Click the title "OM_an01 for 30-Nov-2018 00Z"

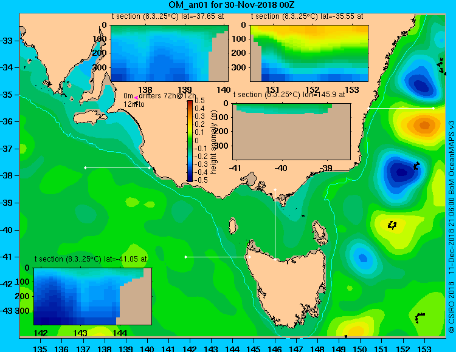click(x=232, y=5)
